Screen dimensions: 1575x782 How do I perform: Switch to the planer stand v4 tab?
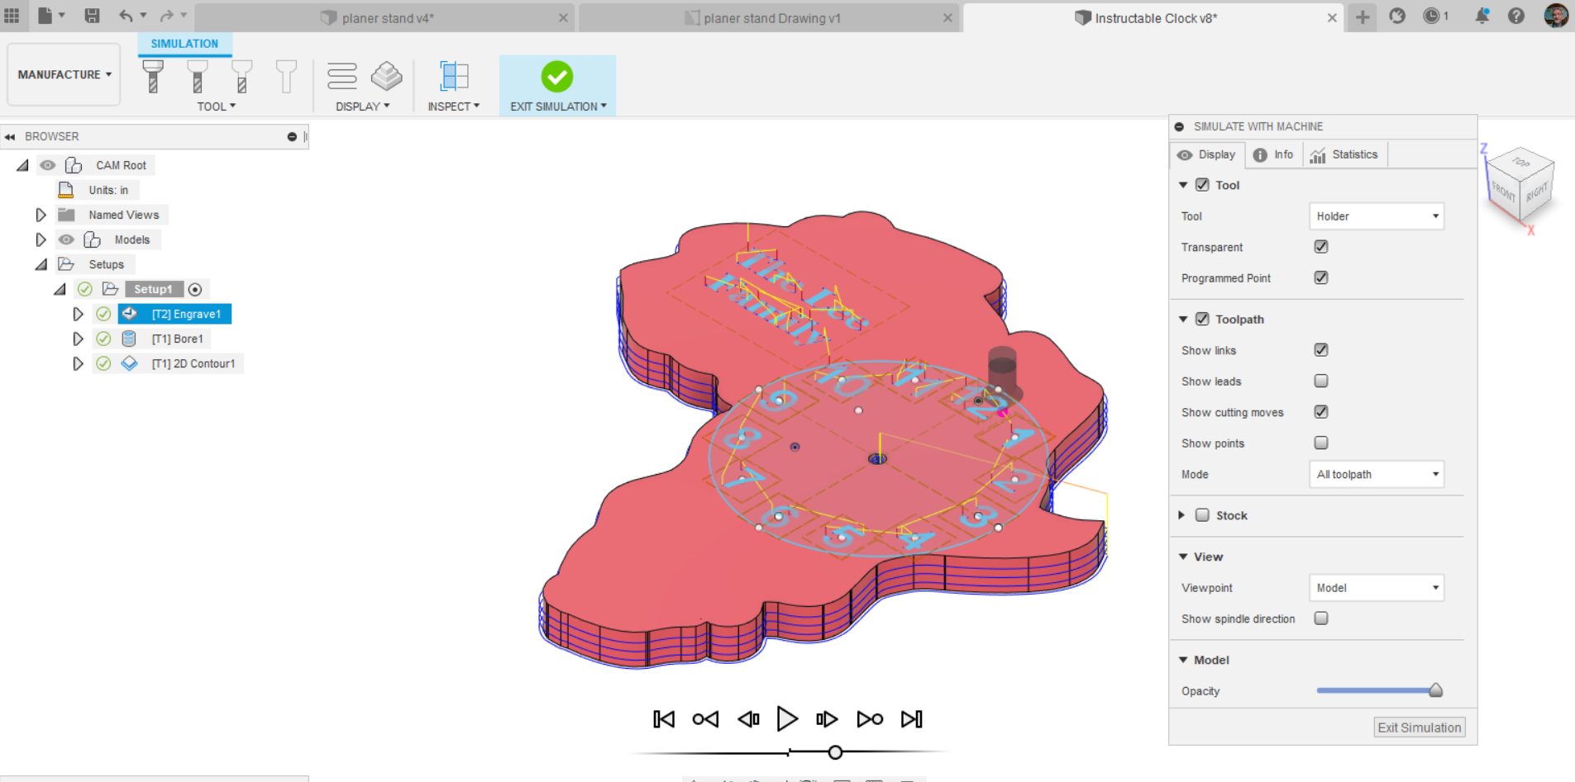387,18
